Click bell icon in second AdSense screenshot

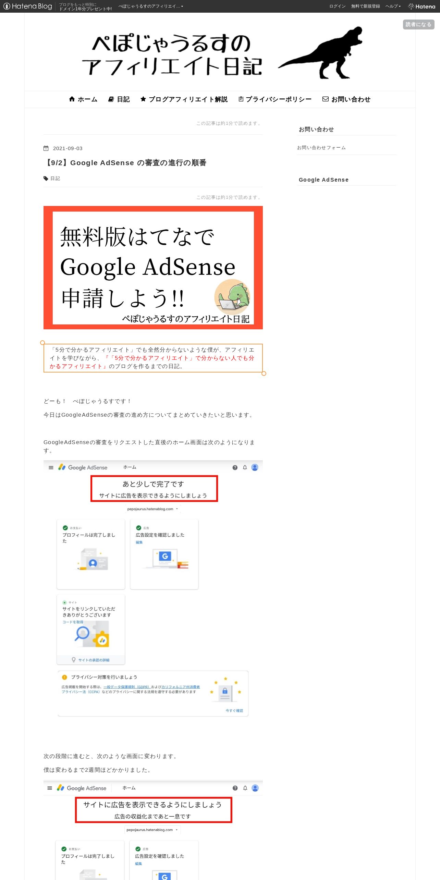pos(245,788)
